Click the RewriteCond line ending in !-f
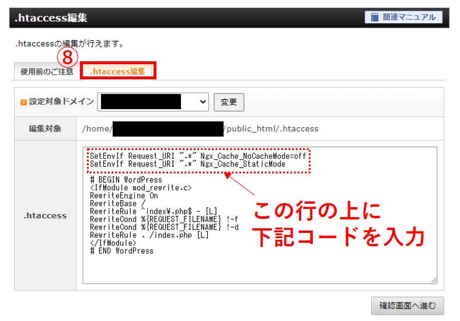Viewport: 460px width, 321px height. [164, 219]
